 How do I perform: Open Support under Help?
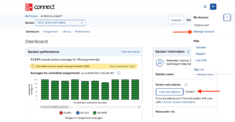click(200, 54)
